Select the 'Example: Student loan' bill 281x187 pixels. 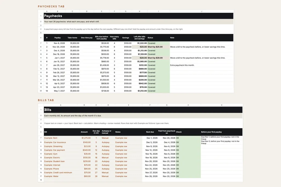(x=61, y=161)
